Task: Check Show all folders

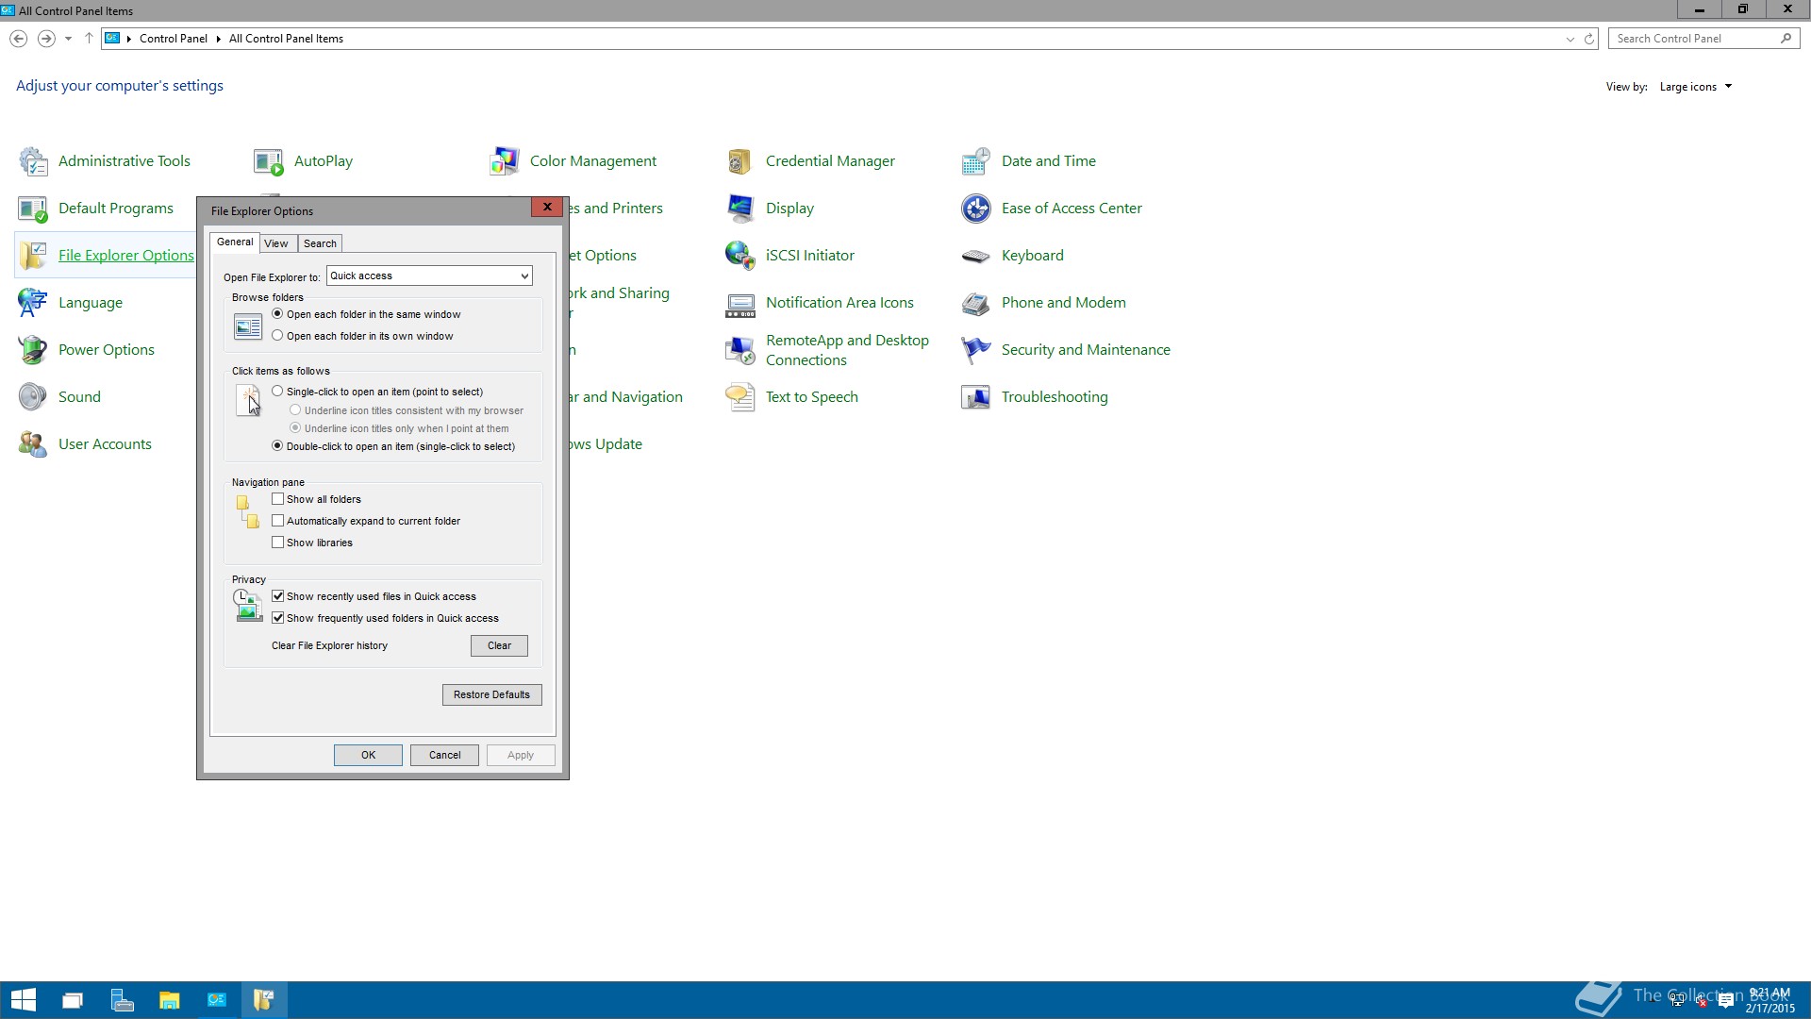Action: pos(277,499)
